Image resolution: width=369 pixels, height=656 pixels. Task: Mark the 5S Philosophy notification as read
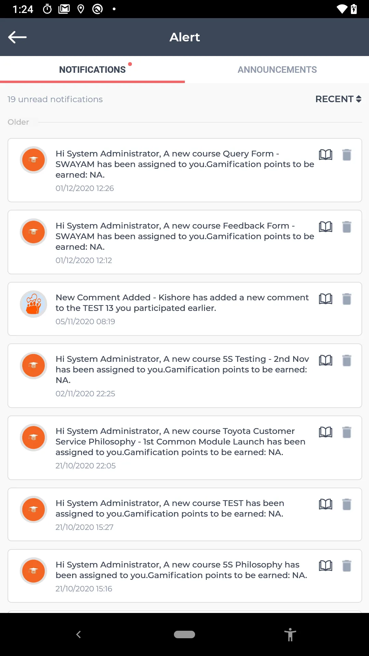pyautogui.click(x=325, y=566)
